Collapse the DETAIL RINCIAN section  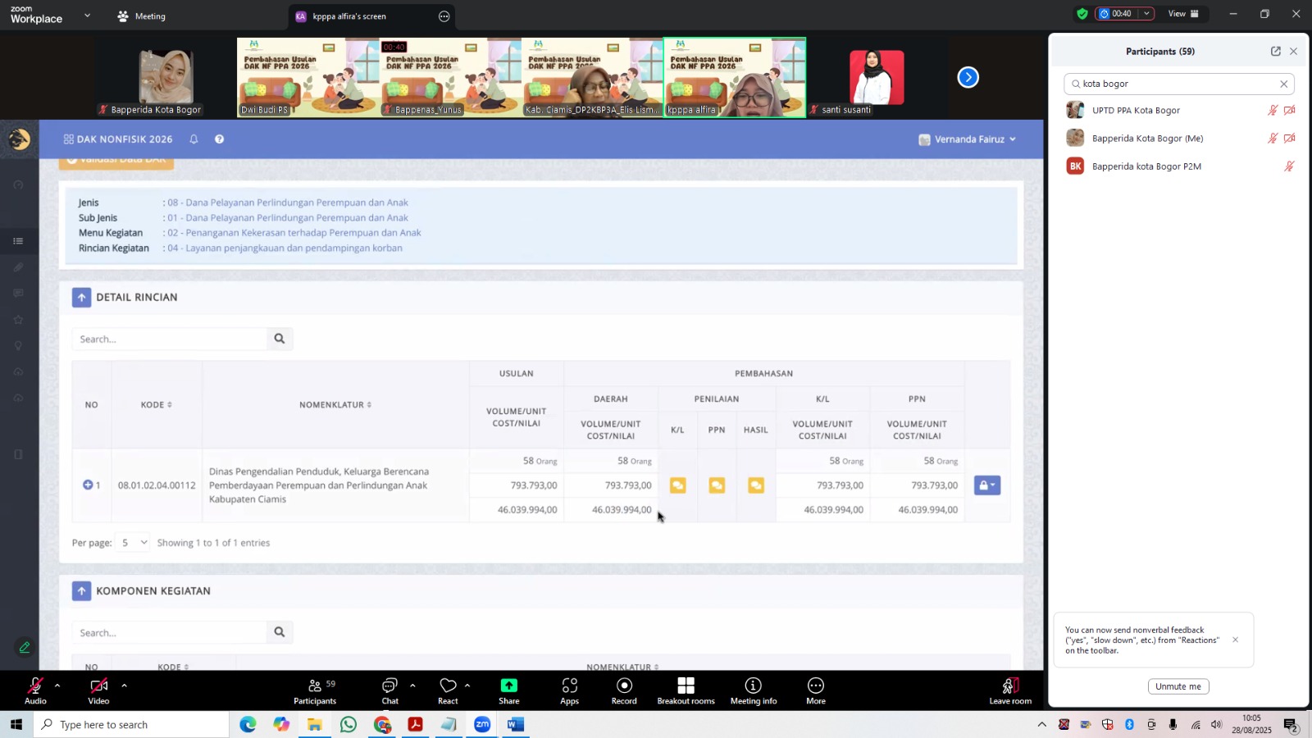[x=81, y=298]
